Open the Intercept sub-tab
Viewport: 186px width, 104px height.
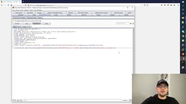16,18
